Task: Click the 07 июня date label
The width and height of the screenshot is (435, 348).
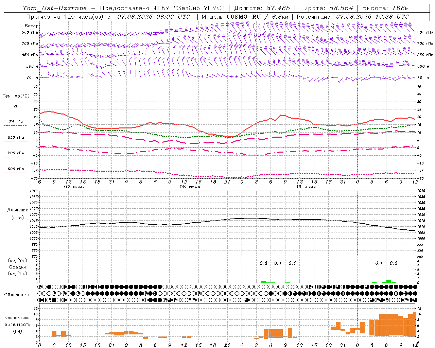Action: (74, 187)
